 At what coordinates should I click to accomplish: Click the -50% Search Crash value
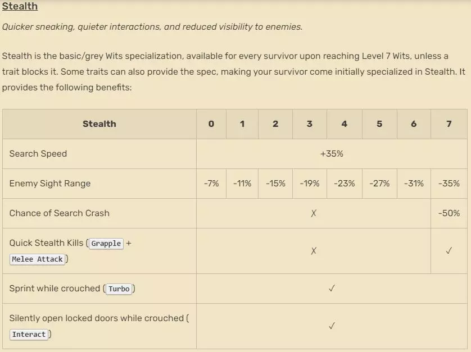(x=449, y=213)
